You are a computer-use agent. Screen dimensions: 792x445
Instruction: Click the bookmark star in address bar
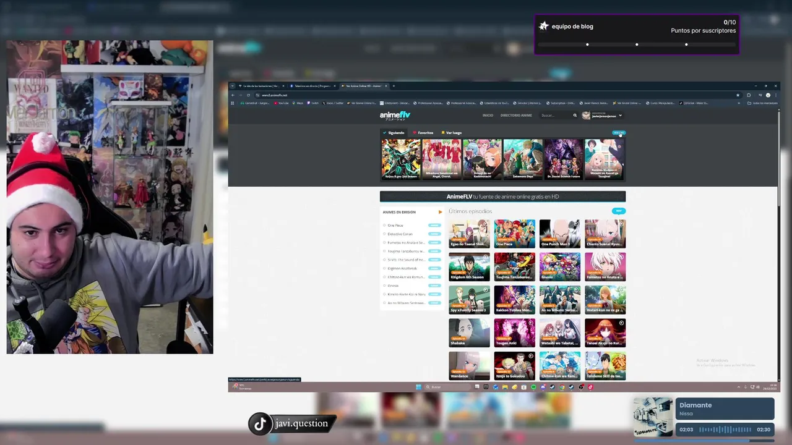(738, 95)
